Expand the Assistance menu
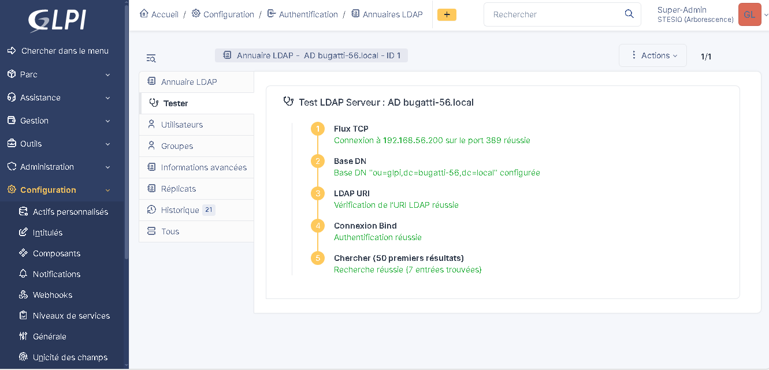This screenshot has width=769, height=370. point(58,98)
